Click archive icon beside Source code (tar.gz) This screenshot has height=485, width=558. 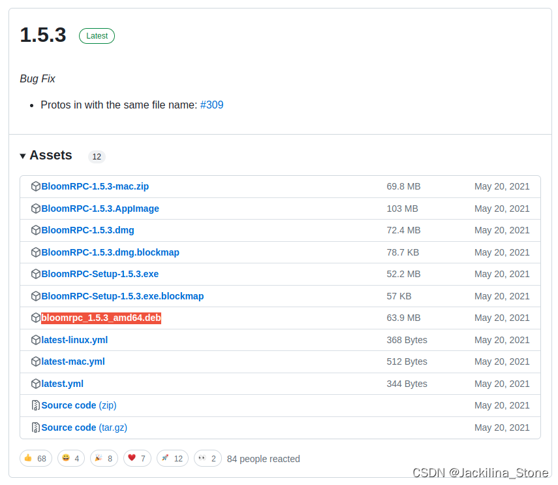(x=36, y=427)
